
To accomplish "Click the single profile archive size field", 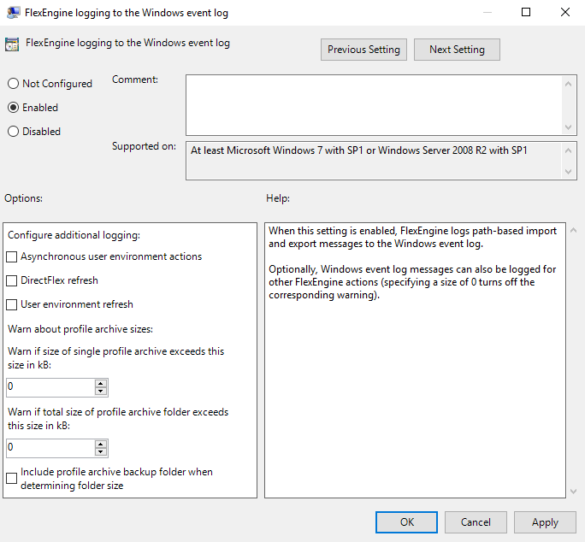I will [x=50, y=387].
